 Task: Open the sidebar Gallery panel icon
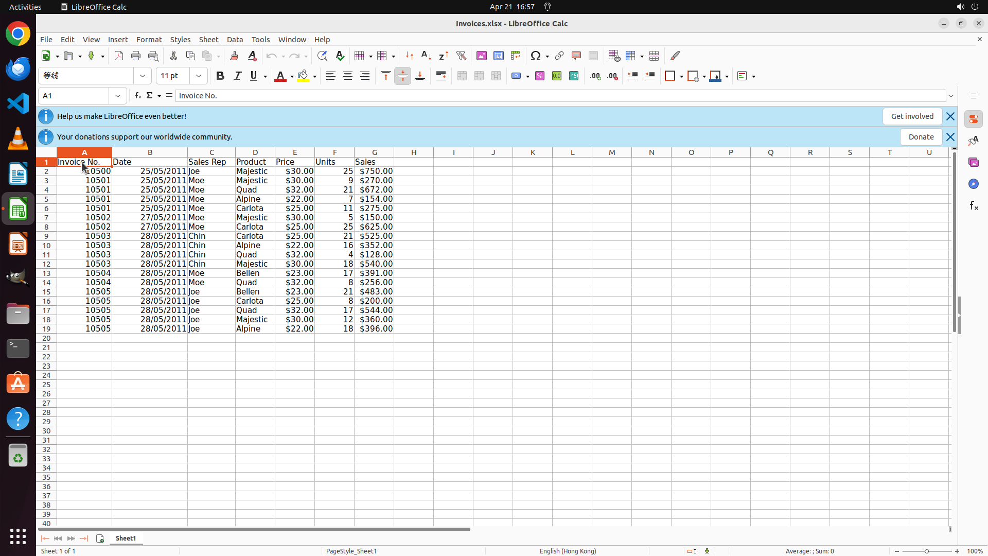tap(973, 162)
